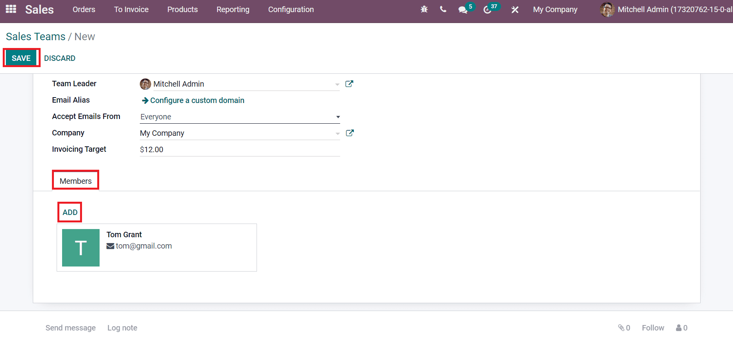Click Log note in chatter

point(122,328)
